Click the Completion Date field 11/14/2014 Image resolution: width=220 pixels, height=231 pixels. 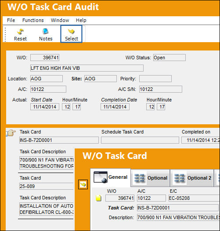click(x=115, y=107)
